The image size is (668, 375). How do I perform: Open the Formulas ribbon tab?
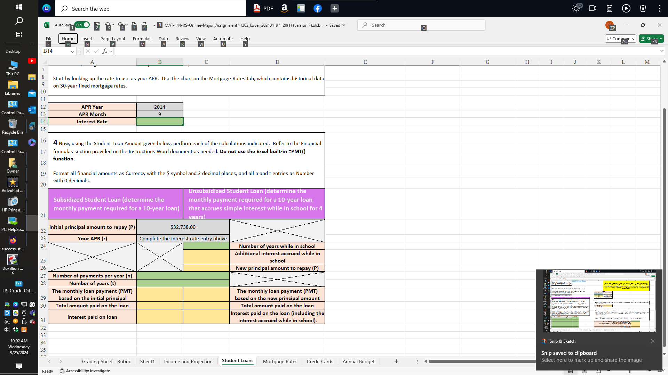142,39
